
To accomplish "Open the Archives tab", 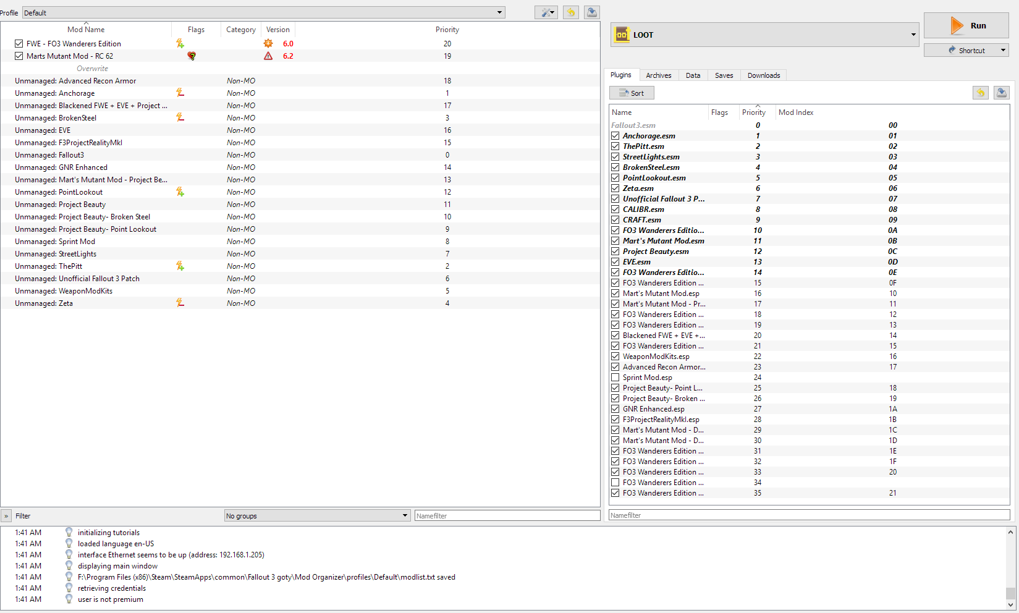I will pyautogui.click(x=659, y=75).
